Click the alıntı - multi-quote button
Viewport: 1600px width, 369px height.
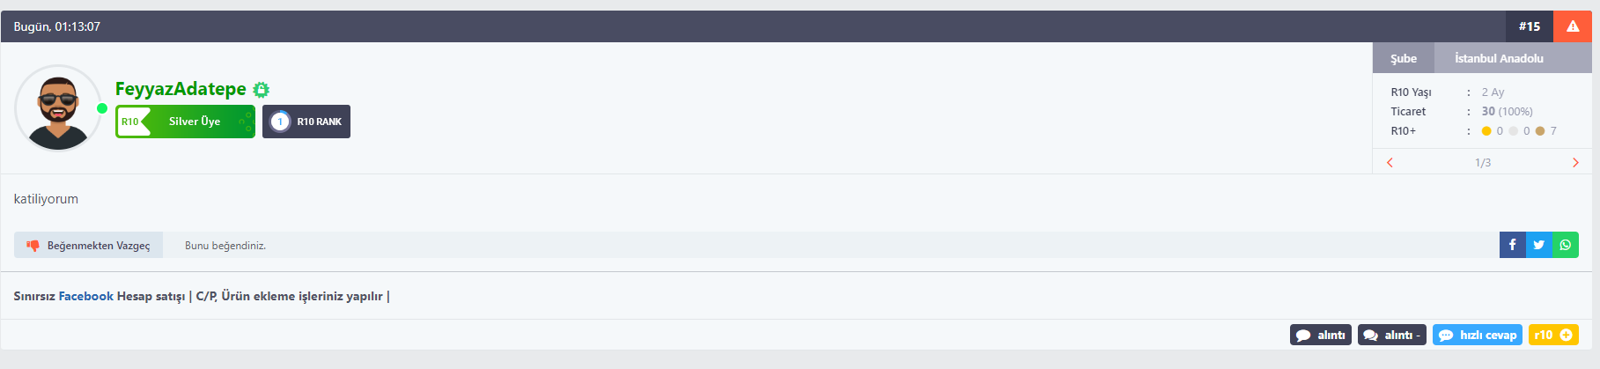pyautogui.click(x=1392, y=335)
